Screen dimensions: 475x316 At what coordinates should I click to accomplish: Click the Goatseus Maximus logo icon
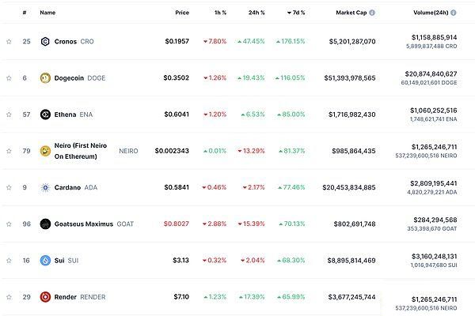coord(45,224)
